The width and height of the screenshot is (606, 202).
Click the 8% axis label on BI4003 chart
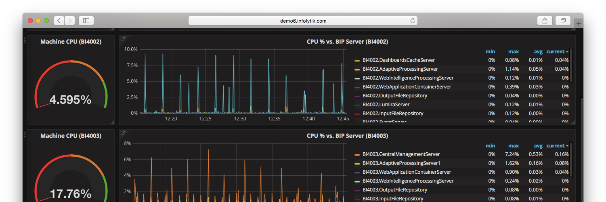128,143
